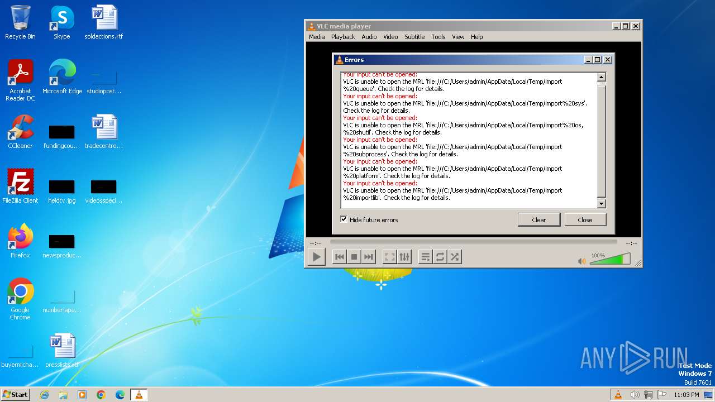Select the CCleaner desktop shortcut

[x=20, y=132]
